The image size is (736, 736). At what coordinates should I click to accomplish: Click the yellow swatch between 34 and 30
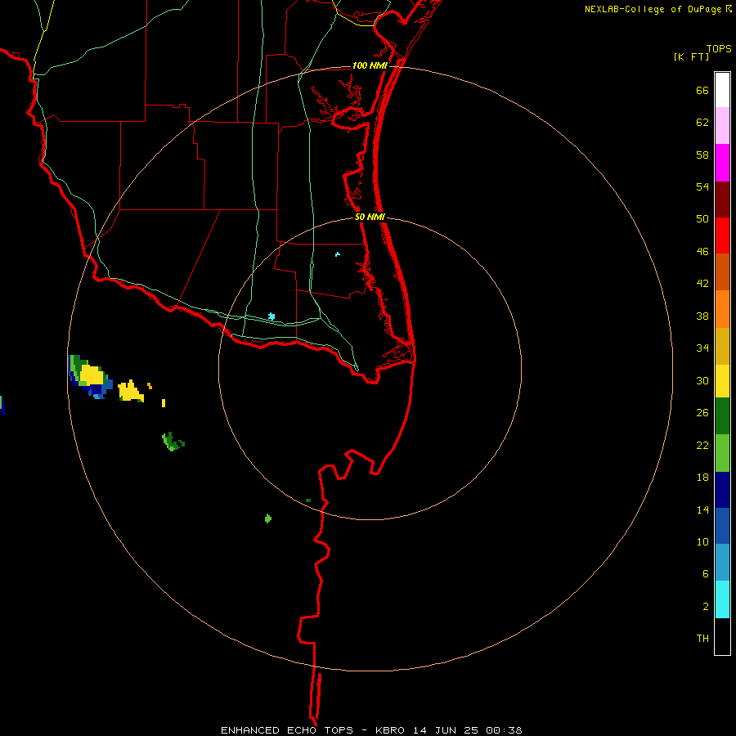click(x=722, y=381)
